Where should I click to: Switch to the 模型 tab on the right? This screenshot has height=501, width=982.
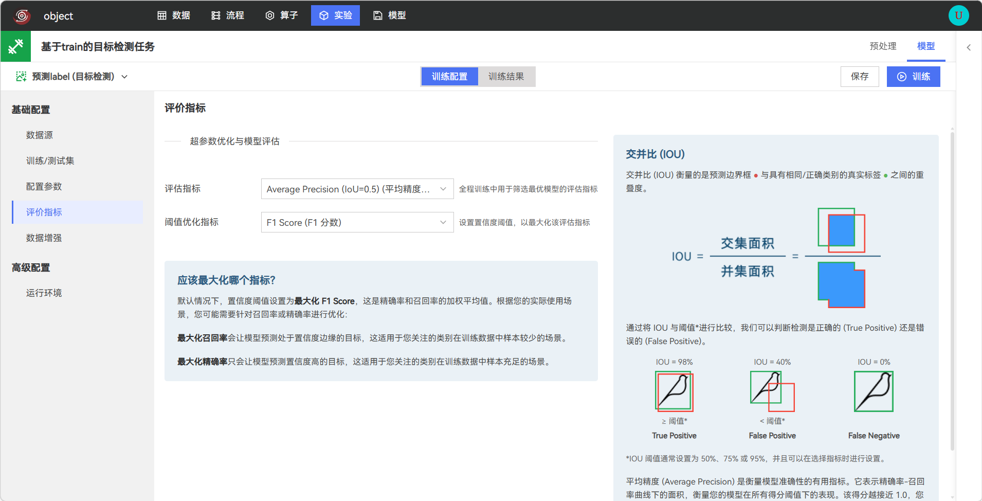[x=926, y=46]
